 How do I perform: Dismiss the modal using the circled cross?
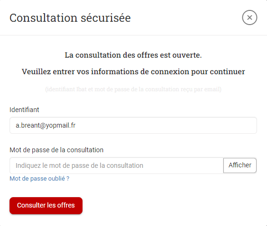pyautogui.click(x=249, y=17)
